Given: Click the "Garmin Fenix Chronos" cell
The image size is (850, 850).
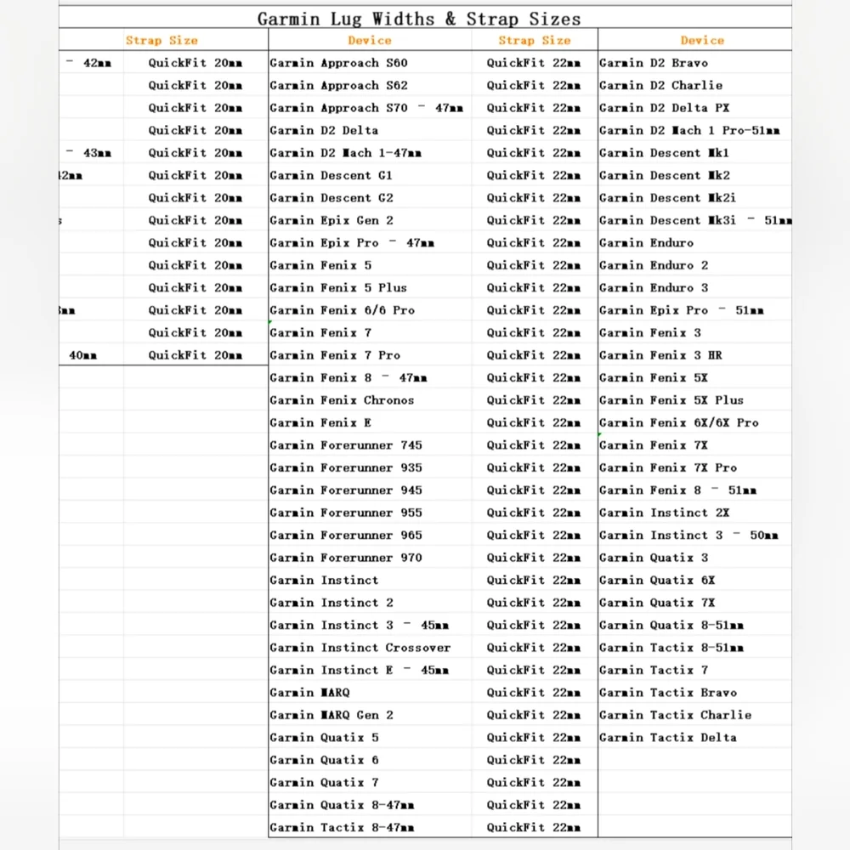Looking at the screenshot, I should pos(371,400).
